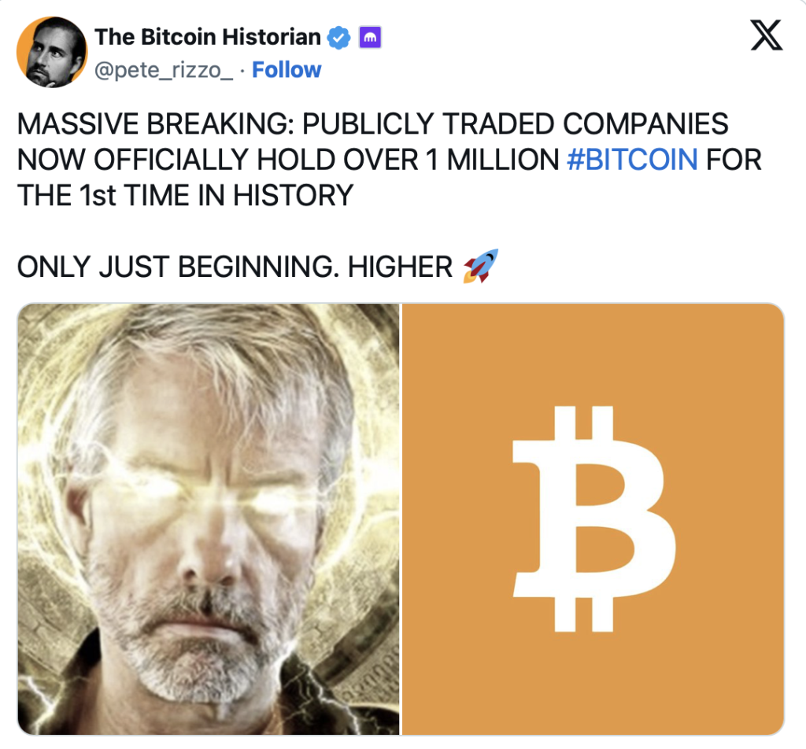The width and height of the screenshot is (806, 749).
Task: Open The Bitcoin Historian profile avatar
Action: (x=52, y=52)
